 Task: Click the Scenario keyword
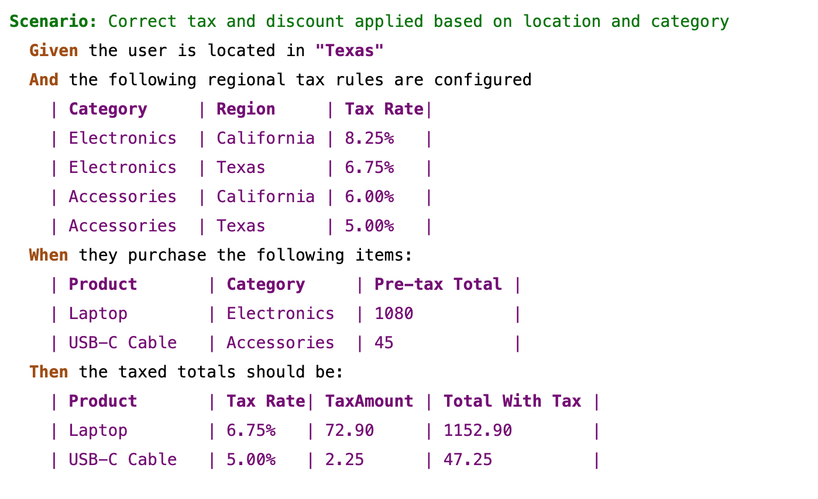coord(53,22)
